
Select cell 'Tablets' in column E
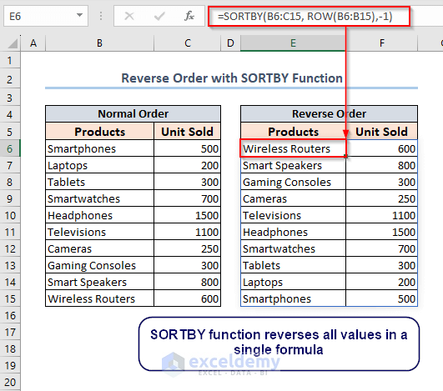(x=294, y=265)
